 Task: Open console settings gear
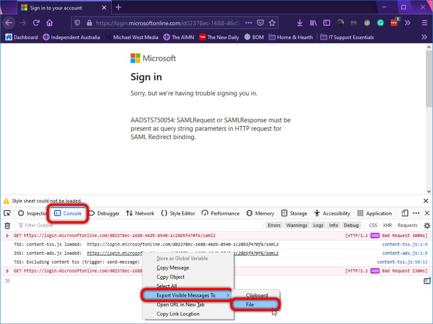(427, 225)
